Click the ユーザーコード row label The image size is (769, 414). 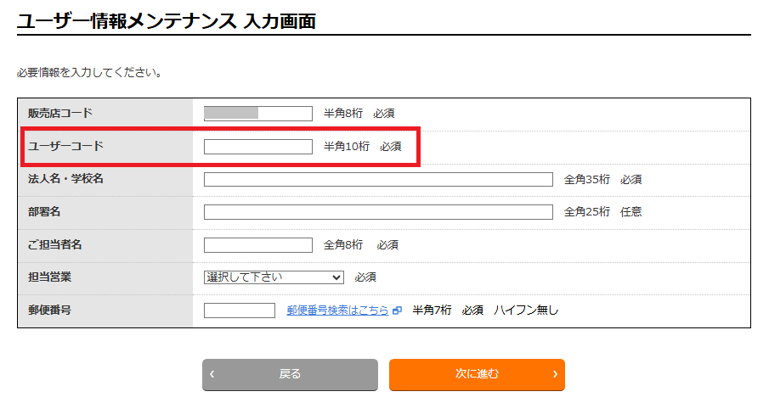tap(65, 146)
